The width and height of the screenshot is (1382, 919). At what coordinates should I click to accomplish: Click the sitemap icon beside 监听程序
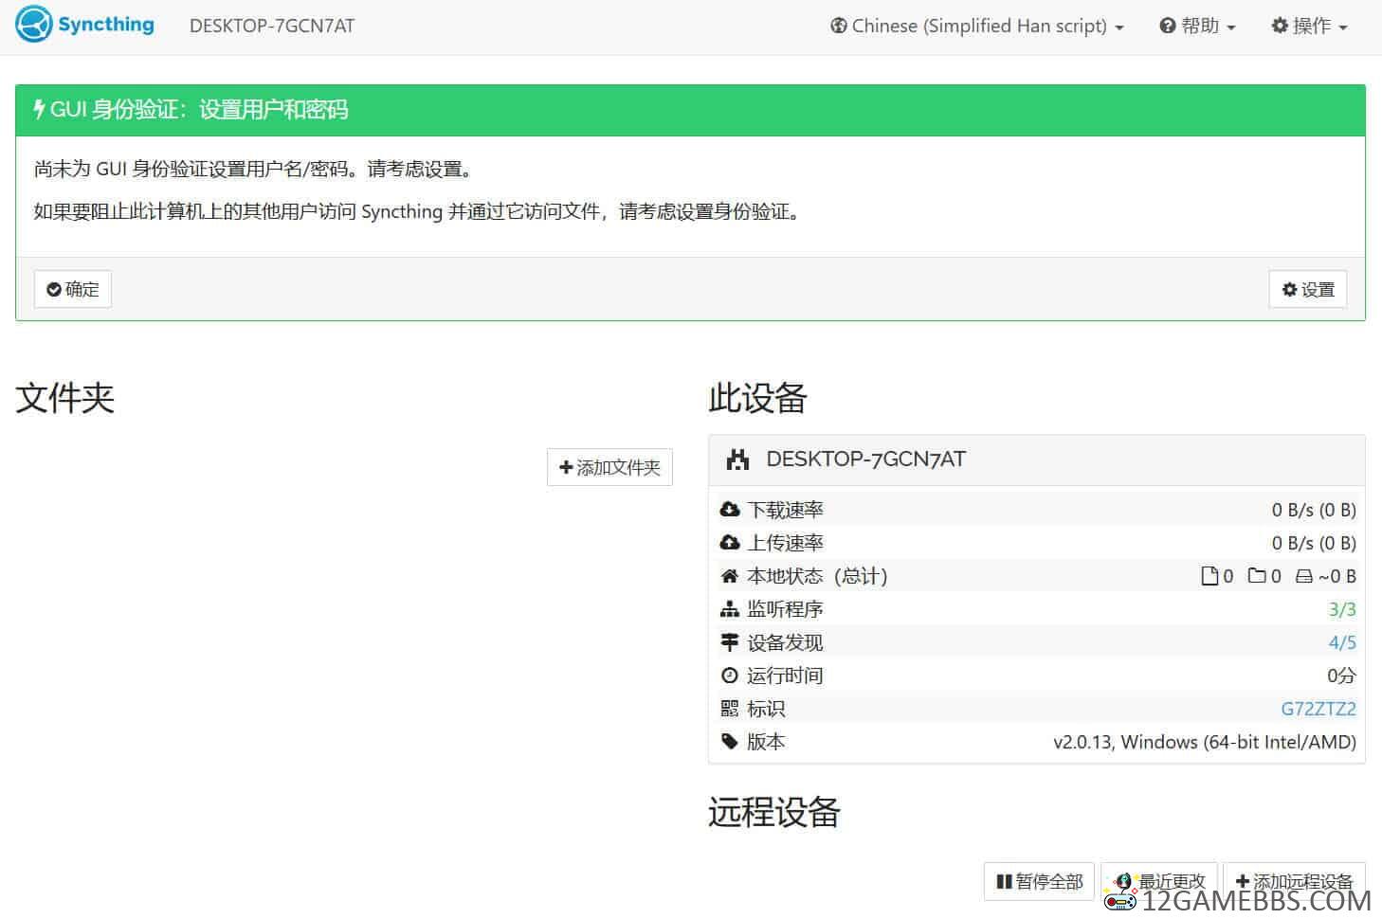pyautogui.click(x=730, y=609)
